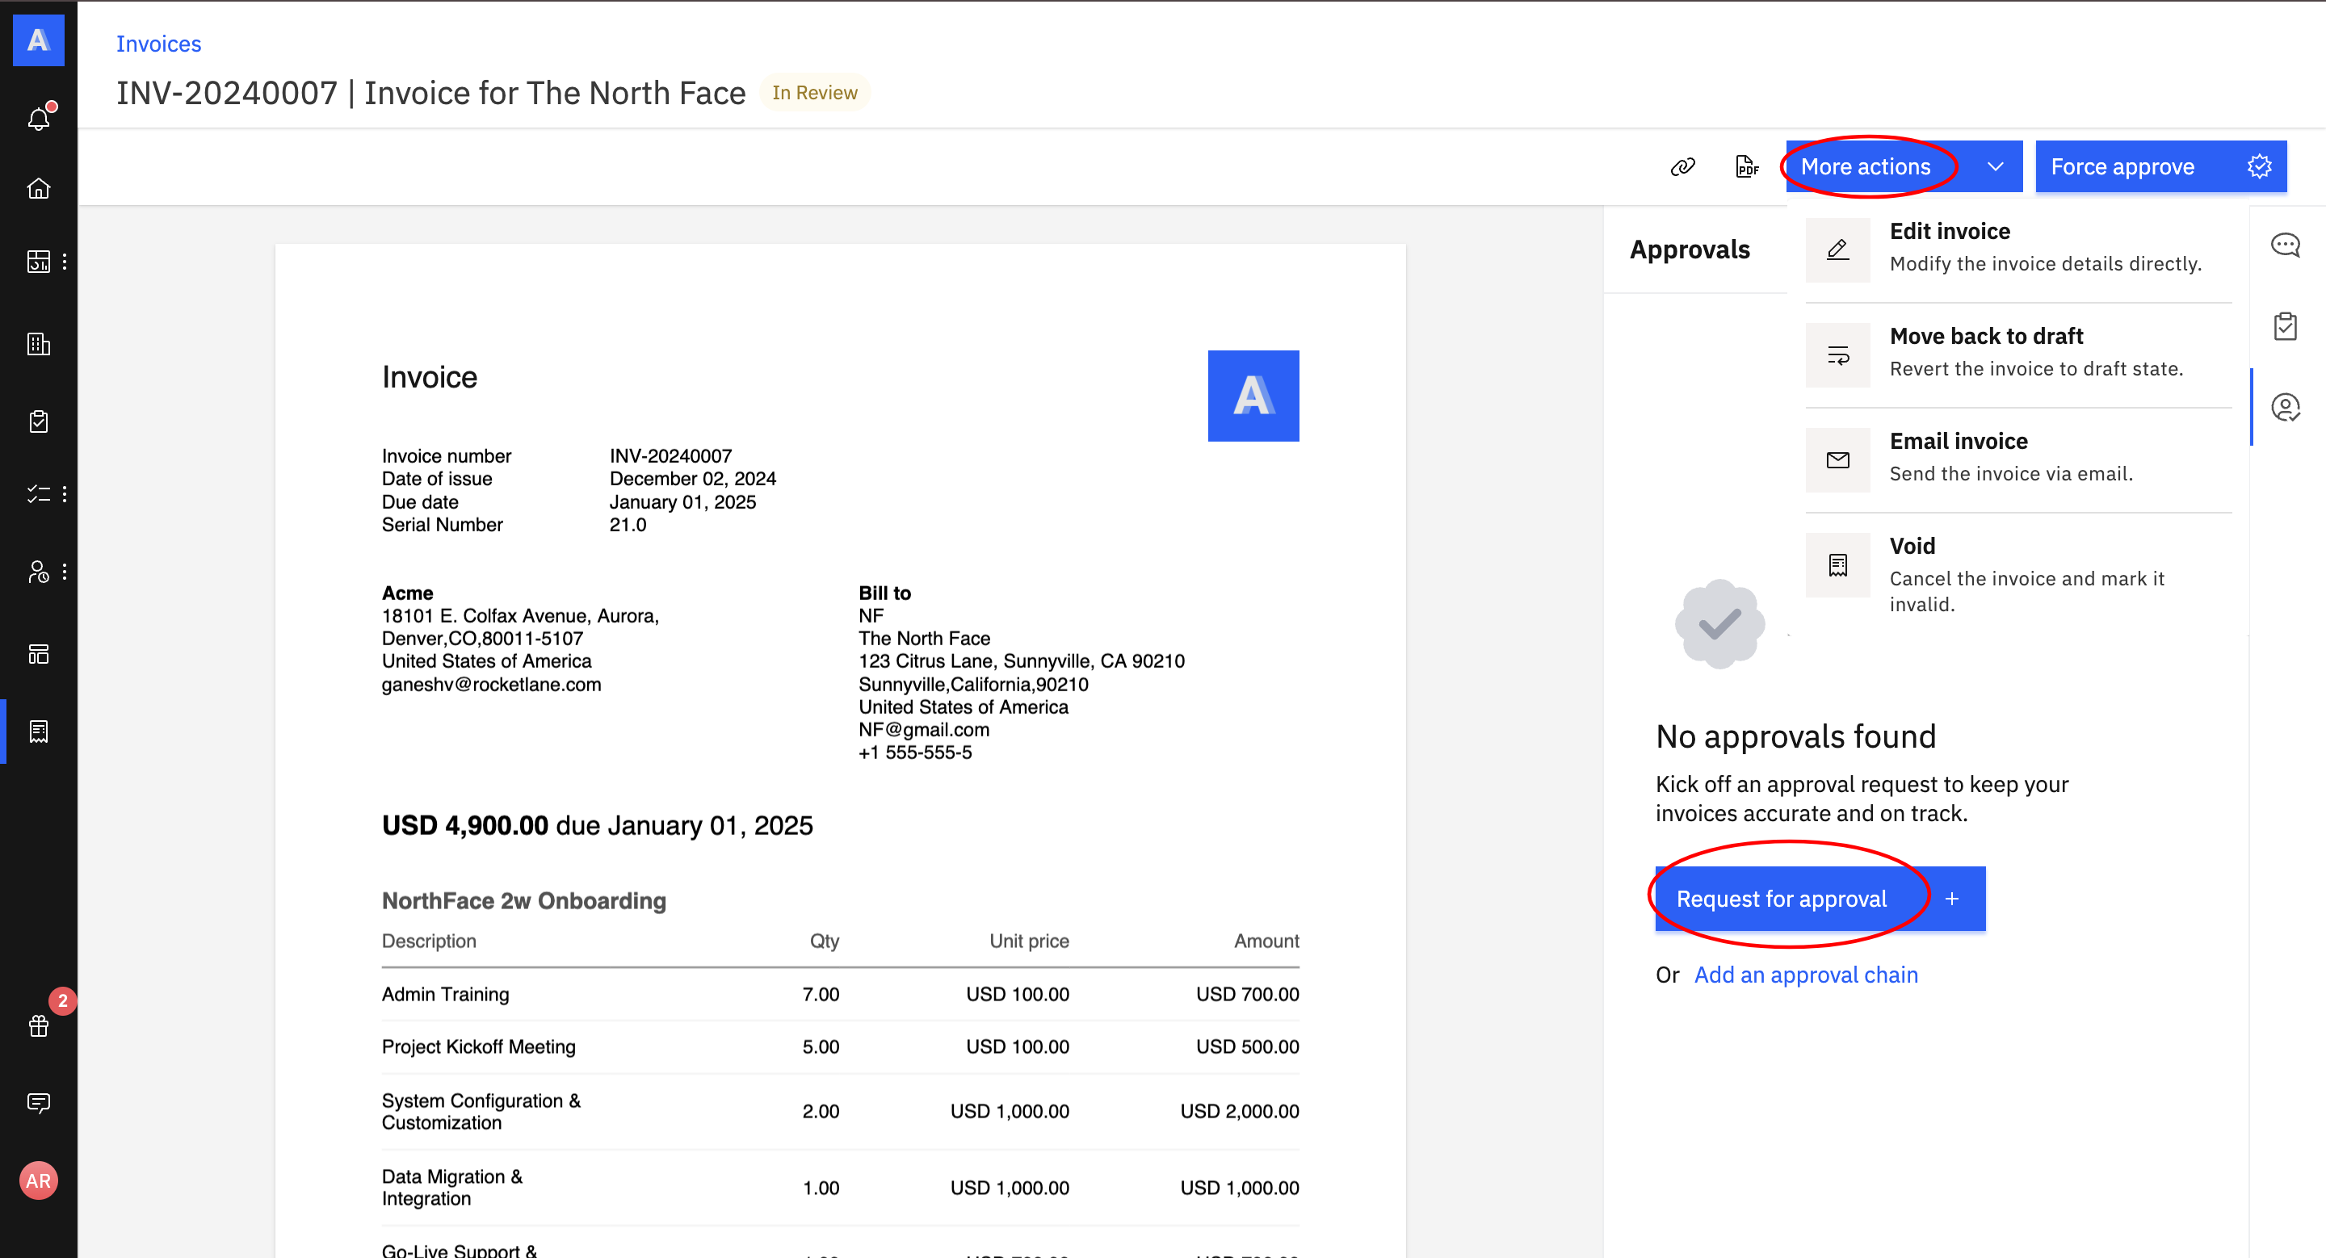The height and width of the screenshot is (1258, 2326).
Task: Select Edit invoice from the menu
Action: coord(2018,247)
